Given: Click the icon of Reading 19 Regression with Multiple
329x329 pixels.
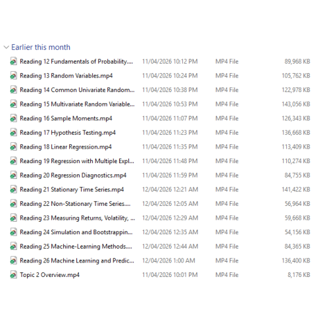Looking at the screenshot, I should 13,161.
